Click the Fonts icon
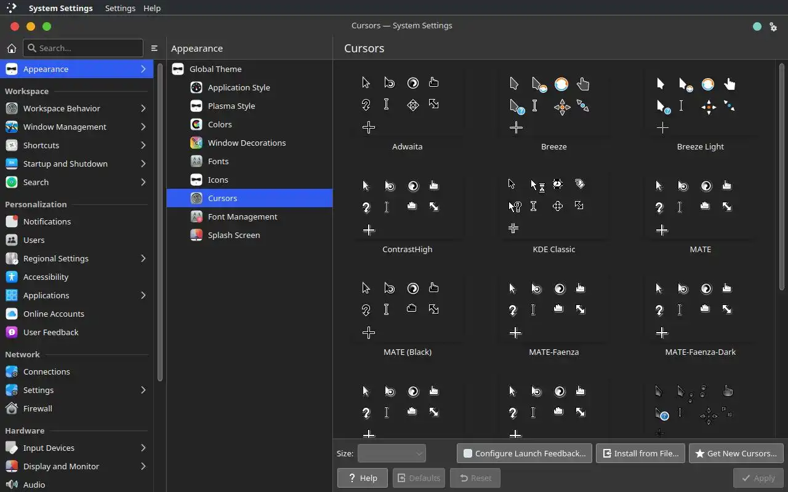The width and height of the screenshot is (788, 492). (196, 161)
